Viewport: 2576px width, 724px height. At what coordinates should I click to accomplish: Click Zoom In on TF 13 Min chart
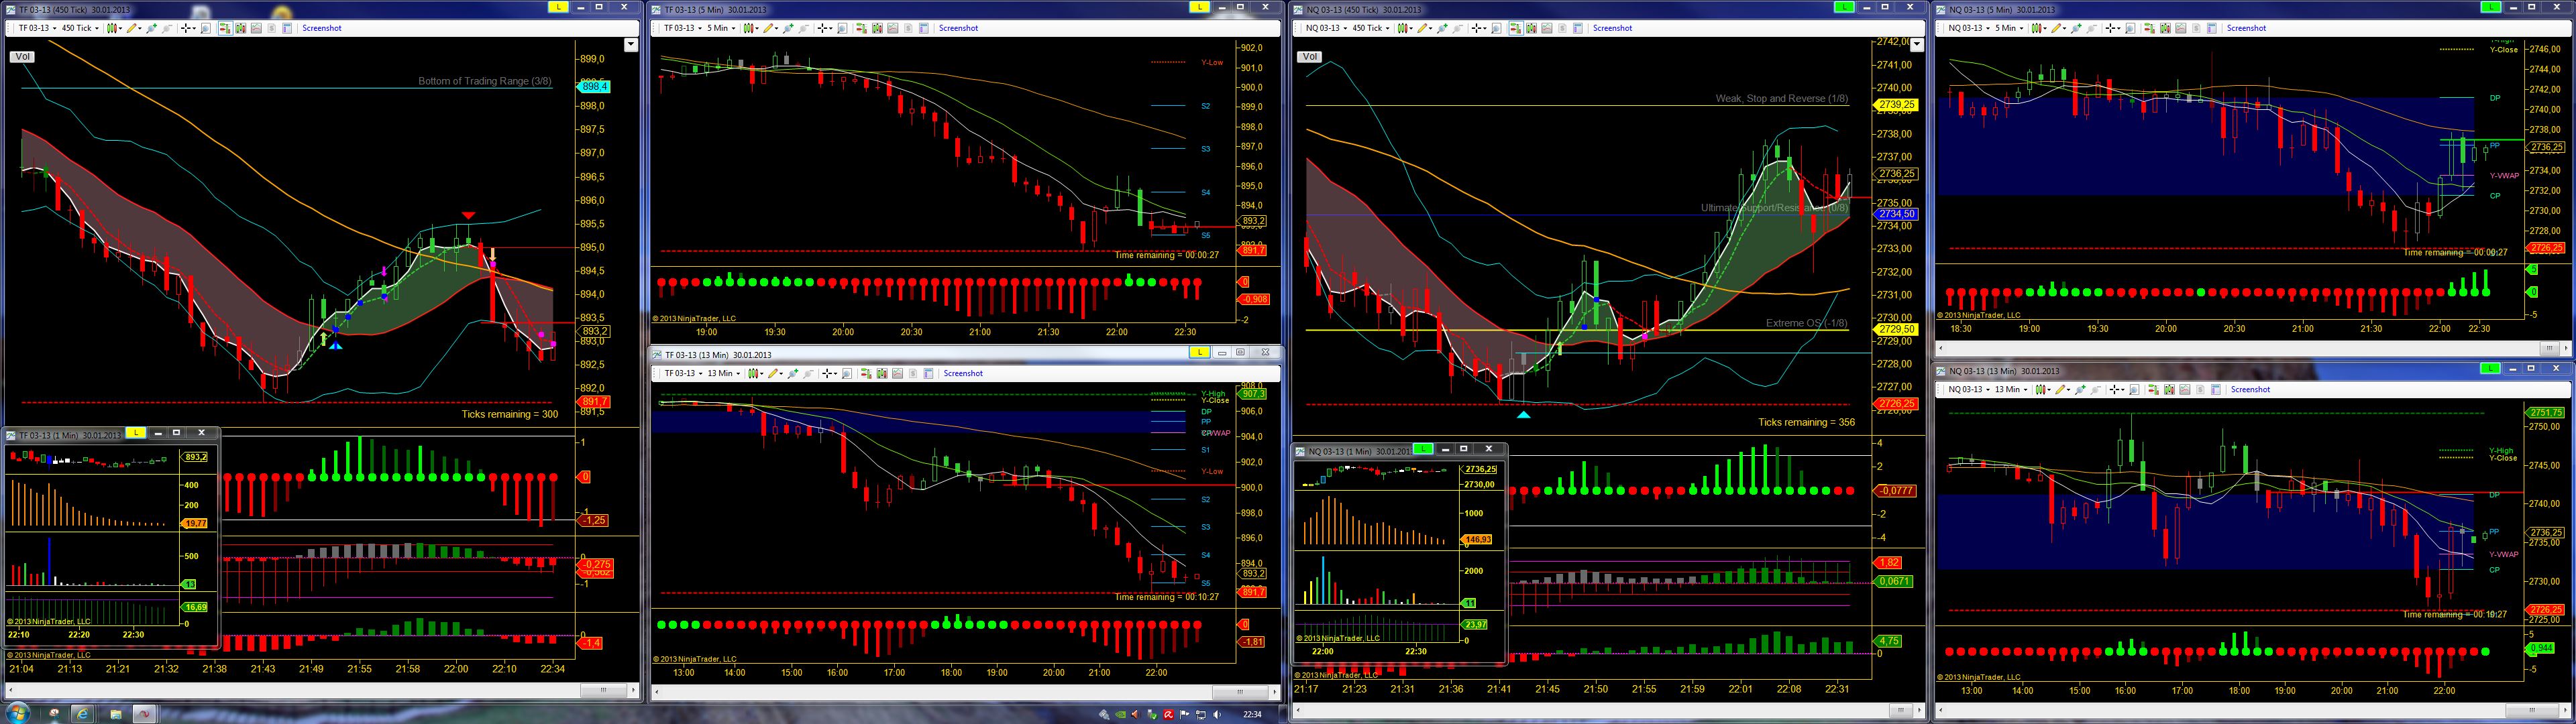click(x=793, y=373)
